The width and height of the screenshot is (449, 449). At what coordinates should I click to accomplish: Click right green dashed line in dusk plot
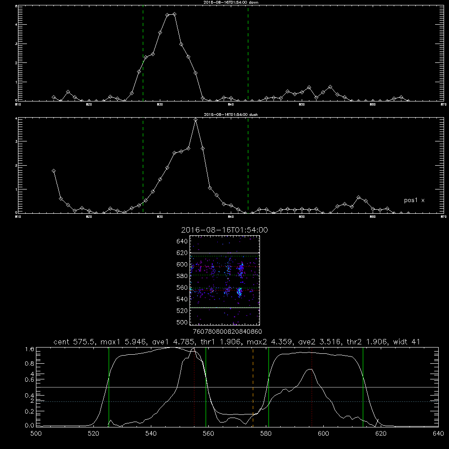(248, 166)
